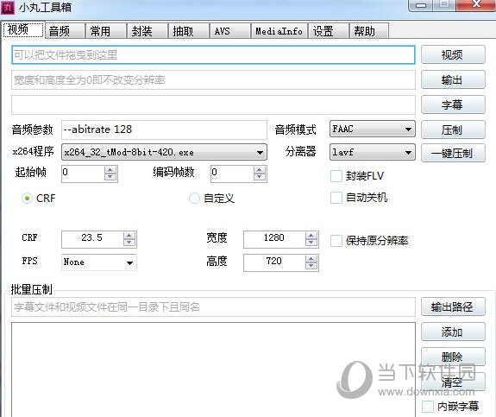Enable the 封装FLV checkbox
Screen dimensions: 496x417
[336, 176]
